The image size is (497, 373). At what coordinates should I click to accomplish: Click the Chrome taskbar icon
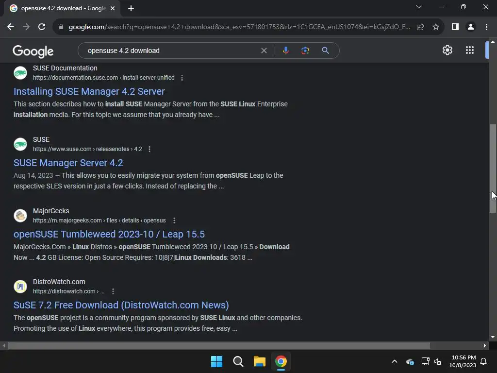(x=281, y=361)
